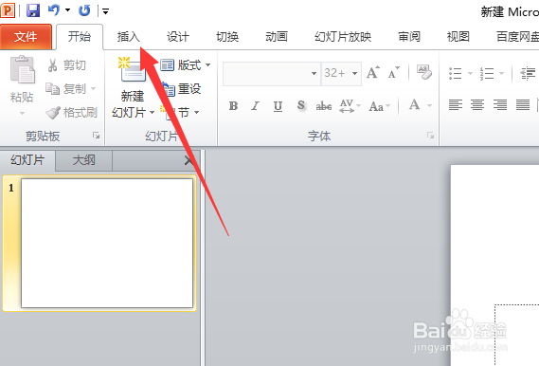This screenshot has height=366, width=539.
Task: Open the 剪贴板 dialog launcher
Action: [x=96, y=136]
